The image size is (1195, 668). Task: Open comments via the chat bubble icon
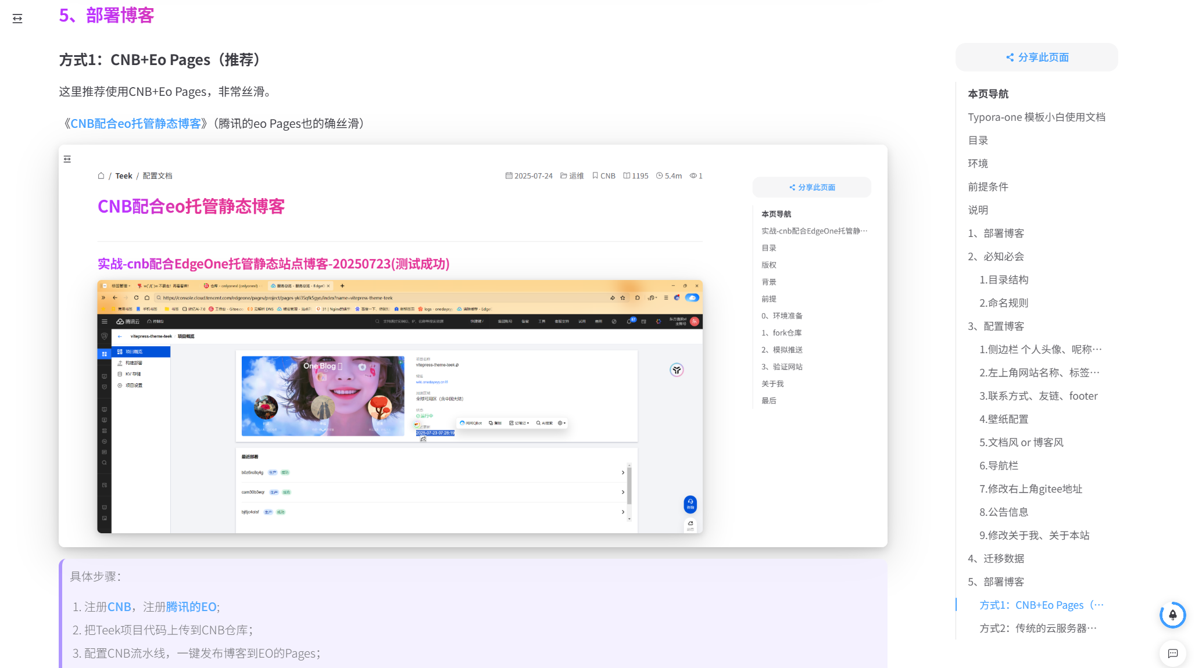click(x=1172, y=653)
